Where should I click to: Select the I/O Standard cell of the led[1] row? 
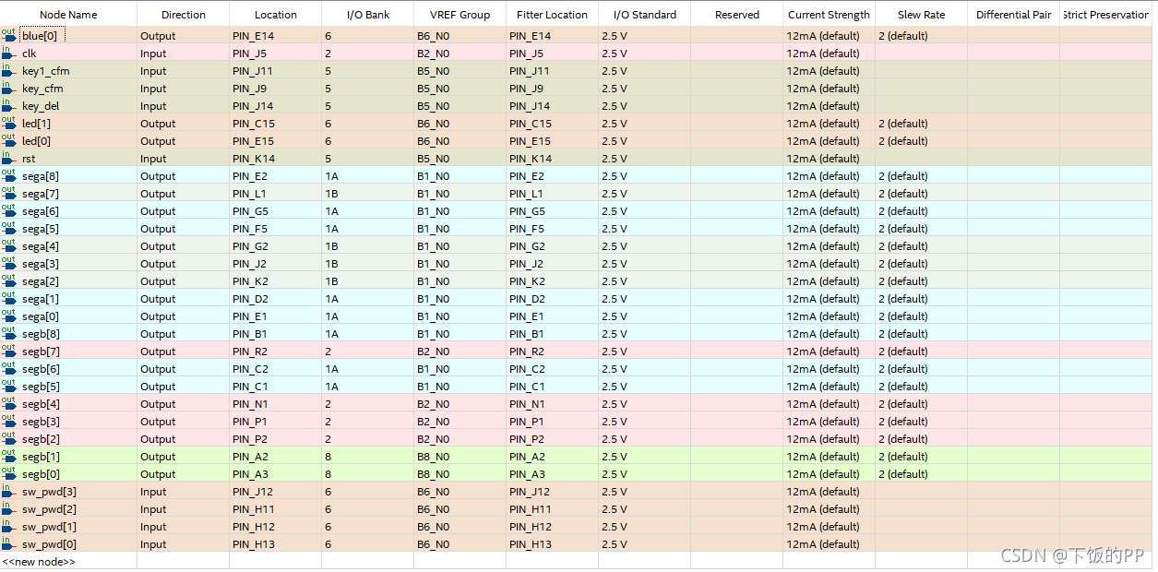645,124
